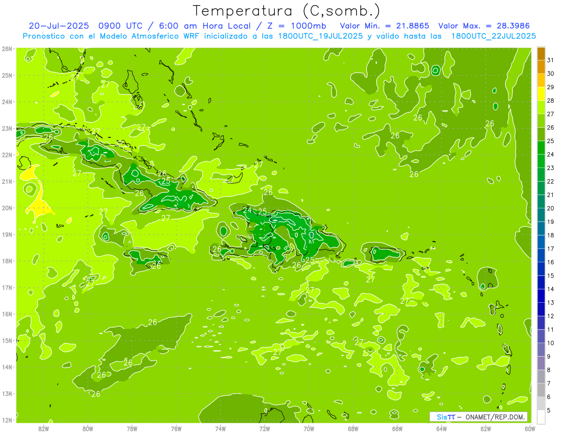Click the "78W" longitude axis label
The image size is (563, 435).
(132, 428)
